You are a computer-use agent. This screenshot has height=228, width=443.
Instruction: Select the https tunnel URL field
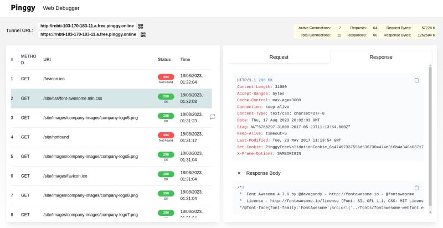point(88,34)
